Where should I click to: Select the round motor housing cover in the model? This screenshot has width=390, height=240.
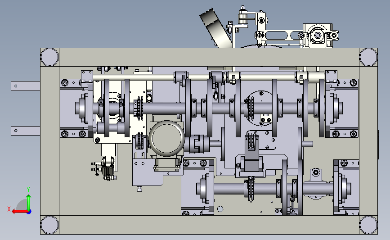tap(167, 138)
